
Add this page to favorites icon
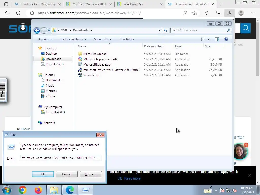(x=194, y=13)
